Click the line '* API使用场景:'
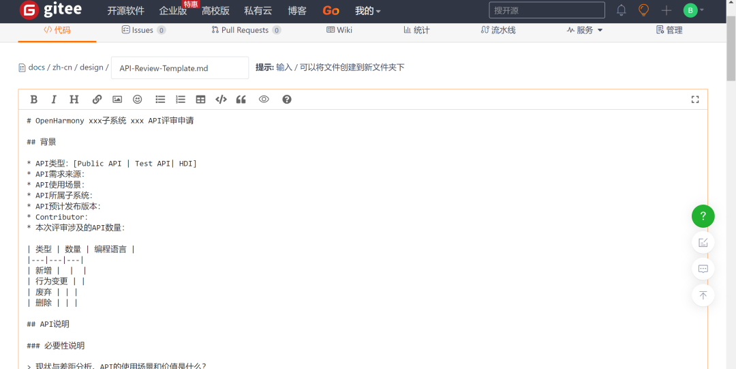 point(56,185)
